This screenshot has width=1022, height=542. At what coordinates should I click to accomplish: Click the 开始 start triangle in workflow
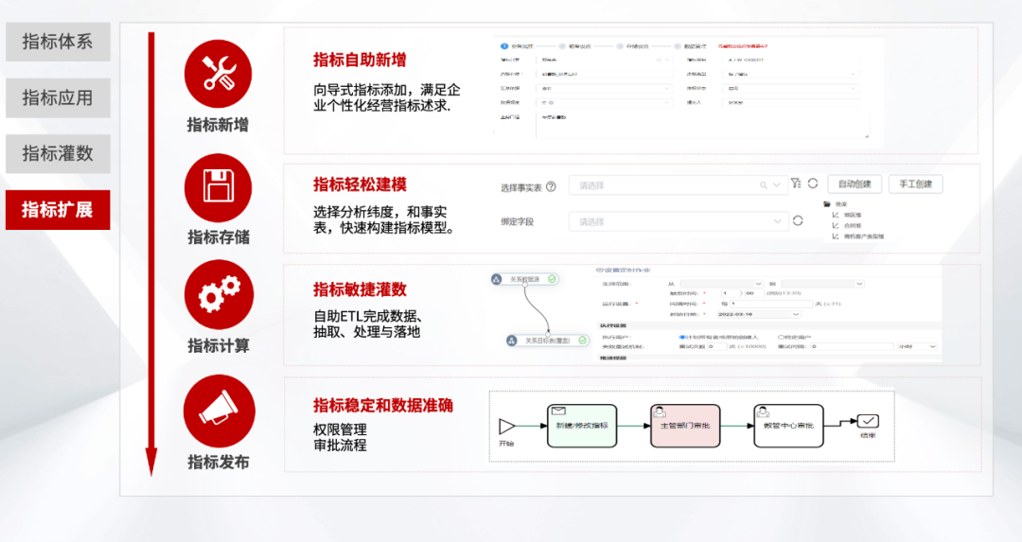tap(506, 426)
